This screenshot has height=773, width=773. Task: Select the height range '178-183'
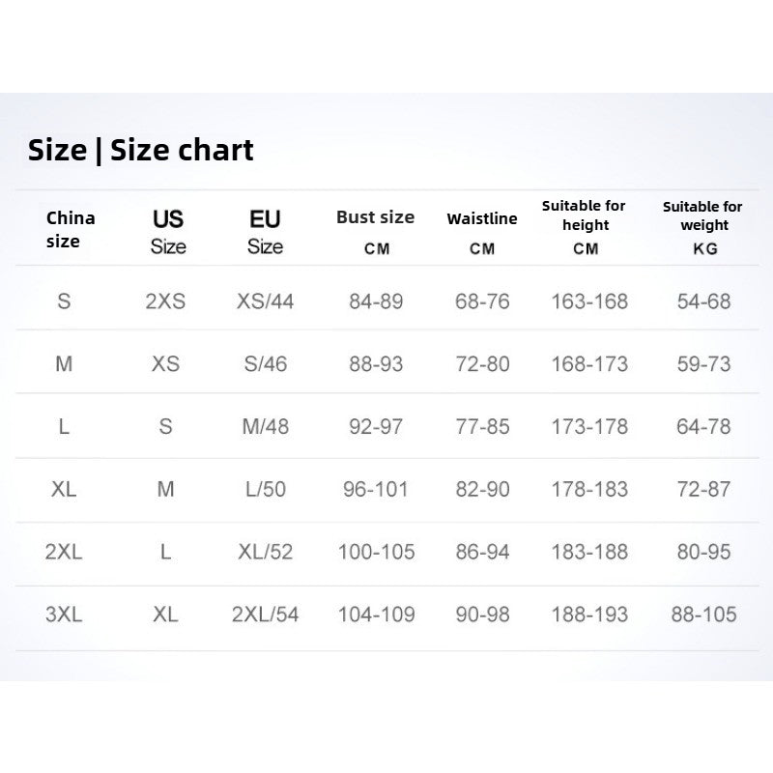tap(589, 489)
